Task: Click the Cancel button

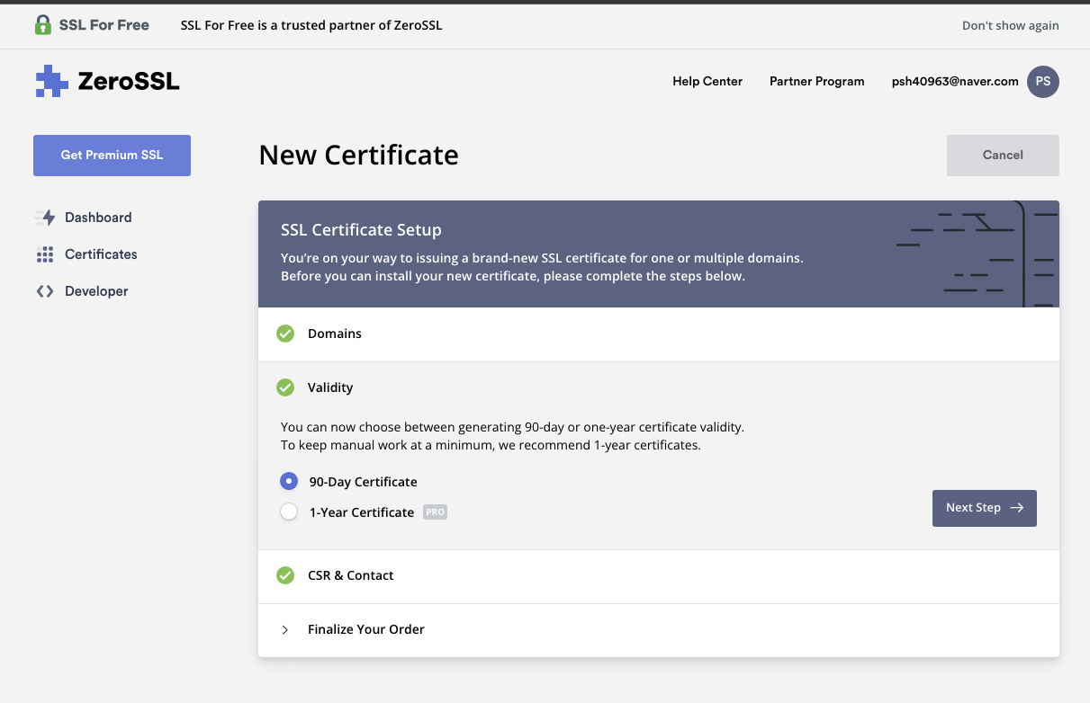Action: point(1003,156)
